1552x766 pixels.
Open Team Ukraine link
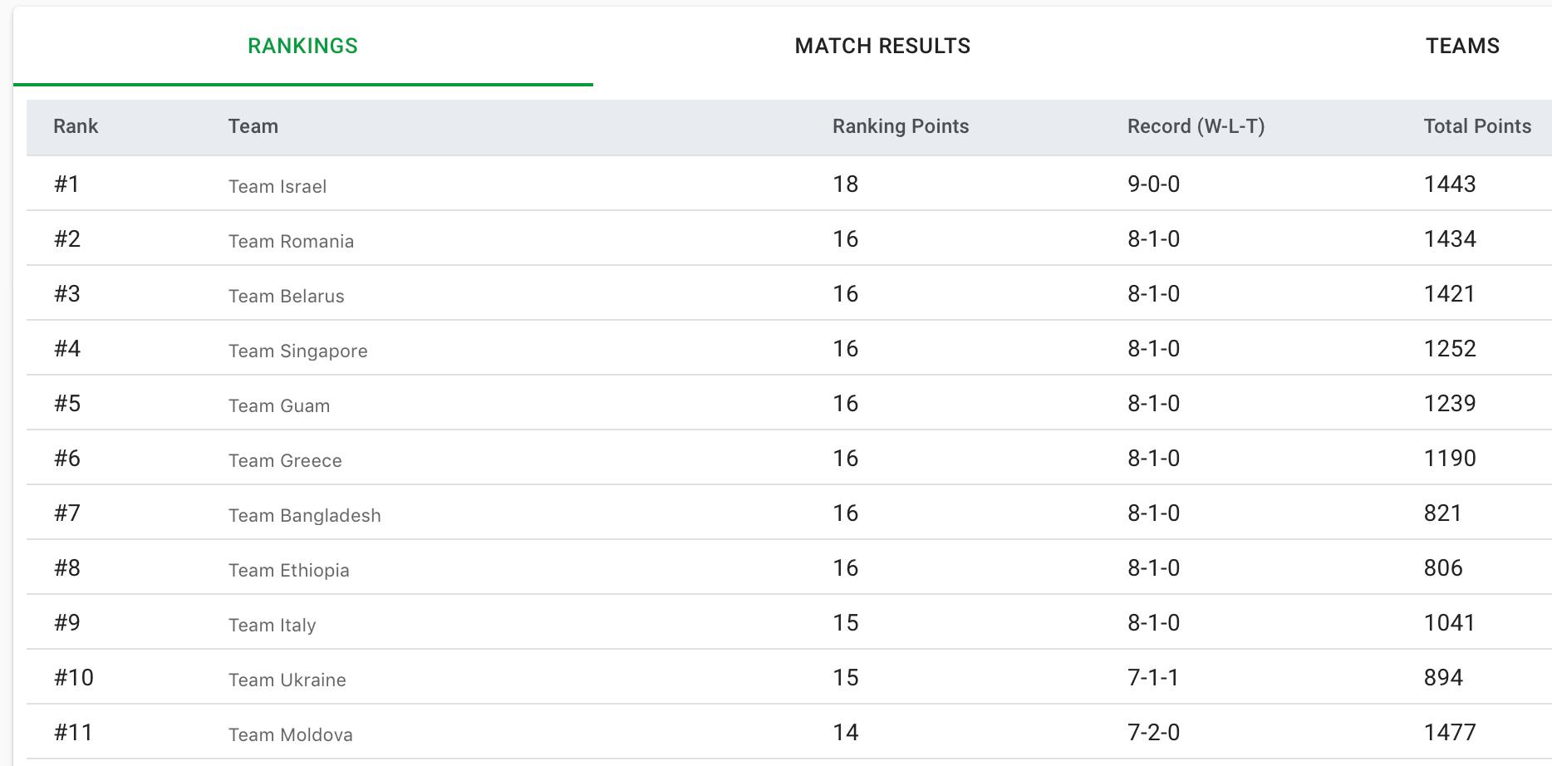[287, 680]
